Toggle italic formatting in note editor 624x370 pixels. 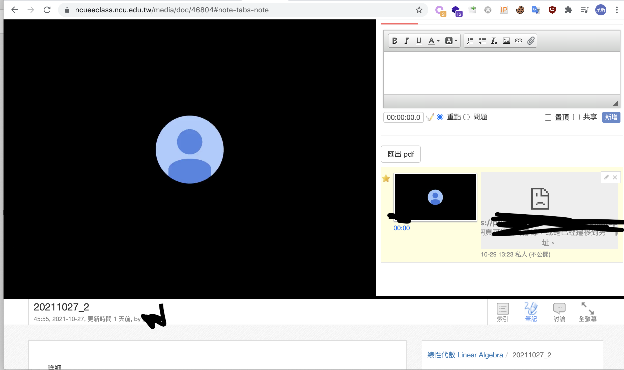click(x=406, y=41)
